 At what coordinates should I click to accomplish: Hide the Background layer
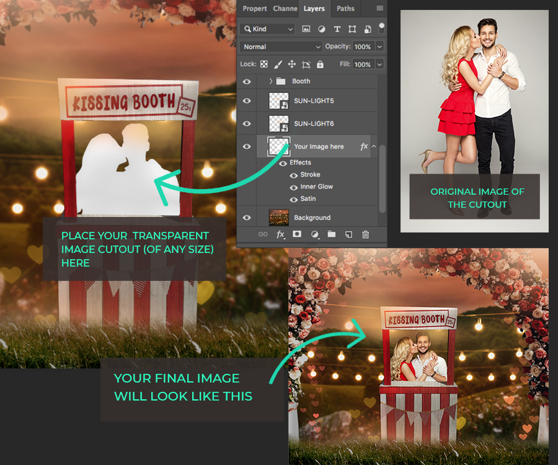[x=247, y=218]
